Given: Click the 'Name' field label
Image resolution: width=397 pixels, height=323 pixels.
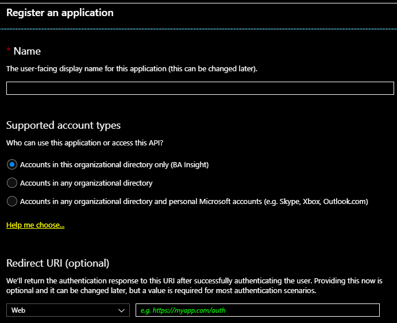Looking at the screenshot, I should coord(27,51).
